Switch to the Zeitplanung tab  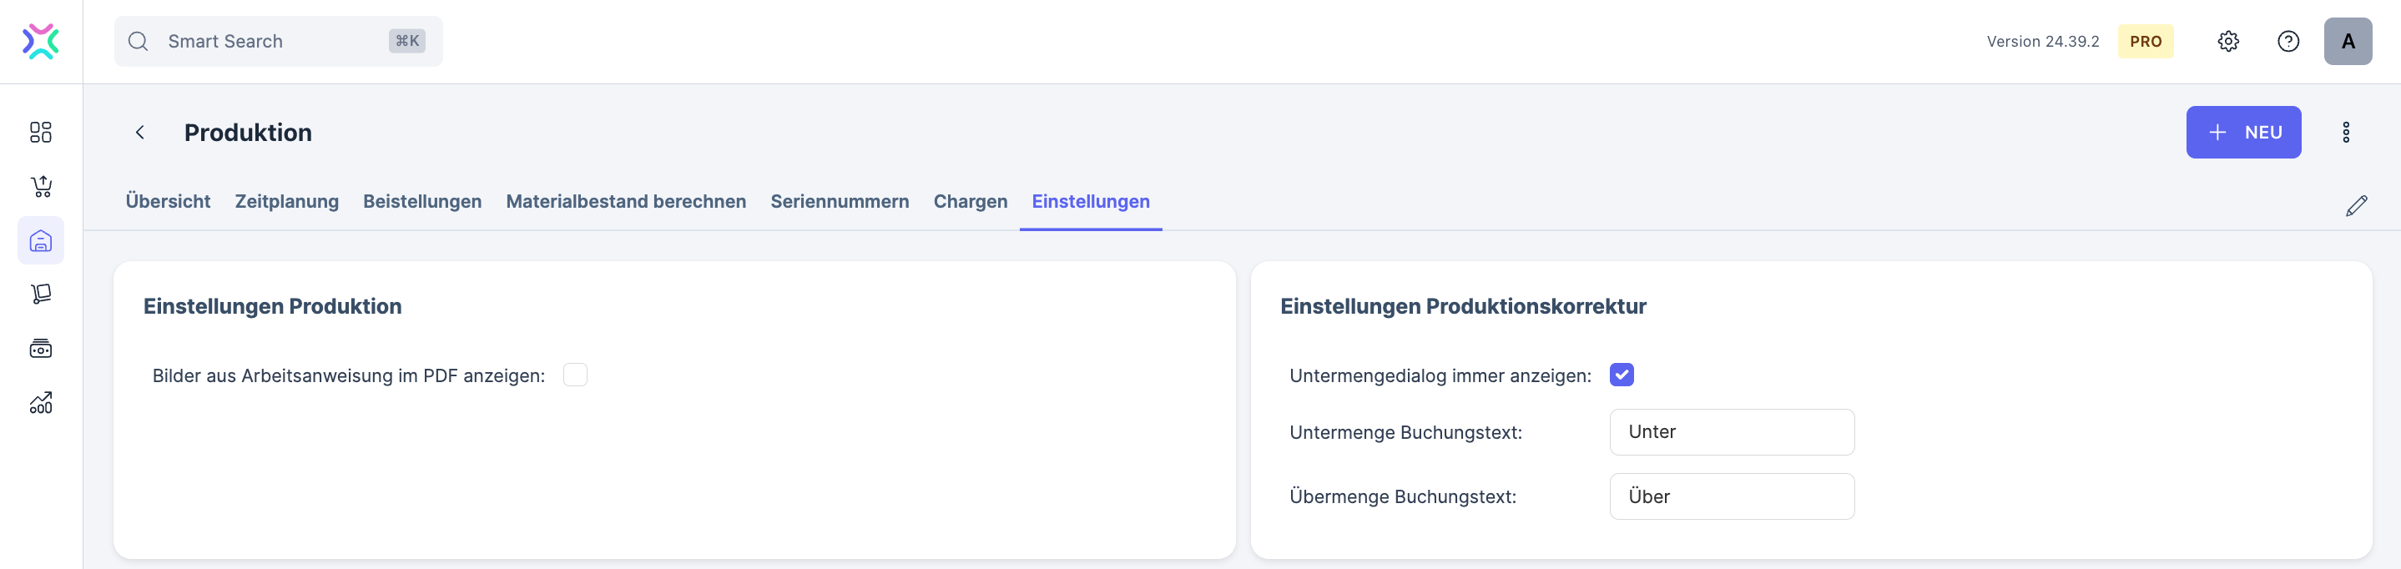click(x=286, y=201)
